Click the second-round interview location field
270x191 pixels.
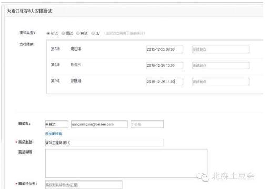point(221,65)
